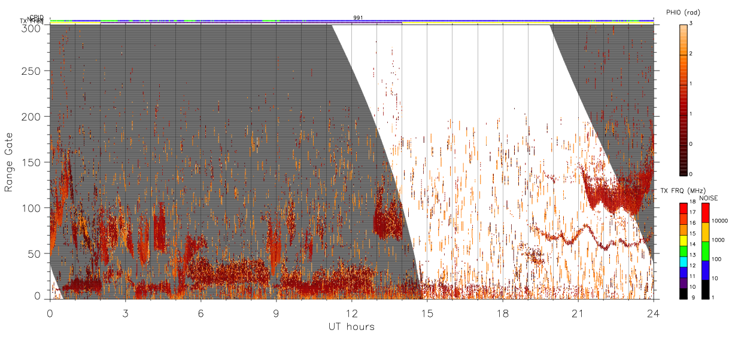Click the '991' CPID label at top
The image size is (735, 339).
358,18
